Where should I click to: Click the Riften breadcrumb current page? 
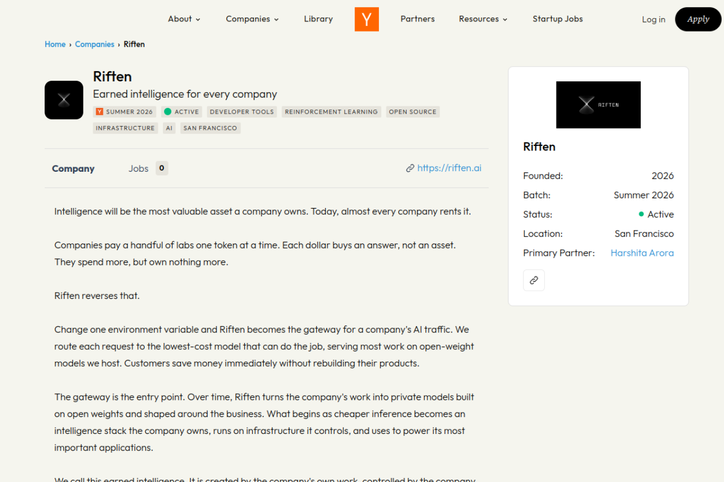click(x=134, y=44)
